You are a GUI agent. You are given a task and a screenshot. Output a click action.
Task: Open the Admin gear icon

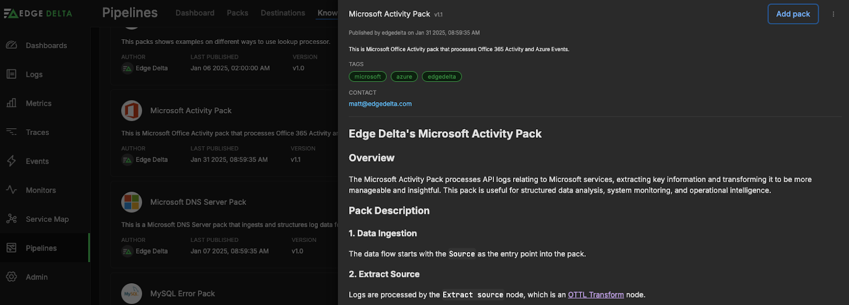[x=12, y=276]
